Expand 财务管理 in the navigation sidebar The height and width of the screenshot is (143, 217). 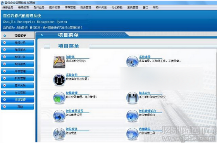pos(17,78)
